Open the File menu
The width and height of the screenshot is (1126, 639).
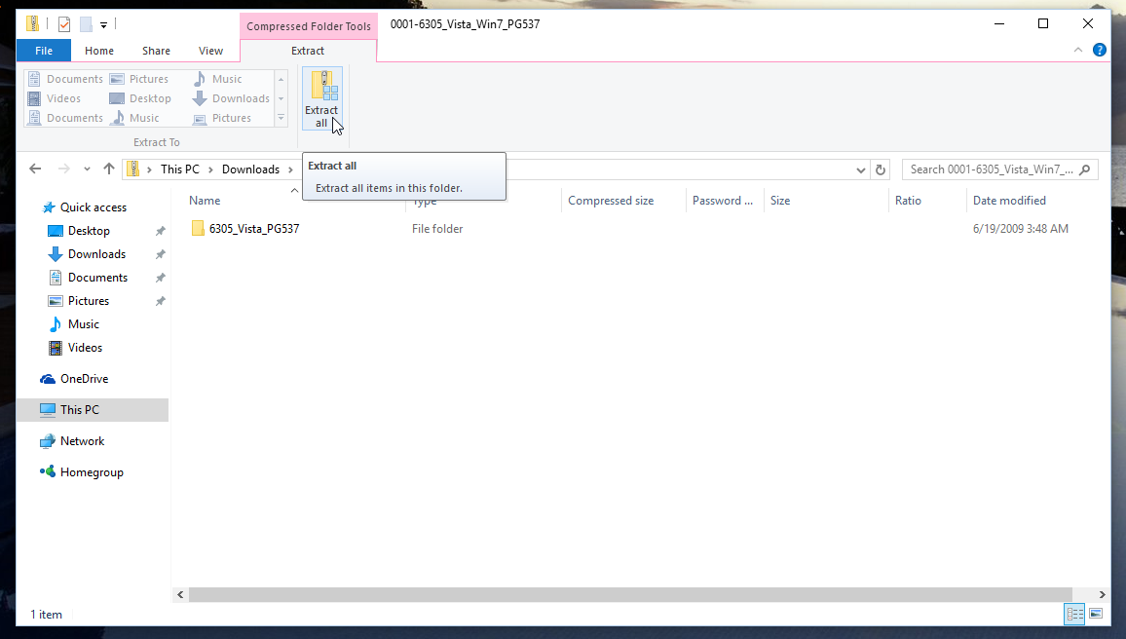coord(44,51)
